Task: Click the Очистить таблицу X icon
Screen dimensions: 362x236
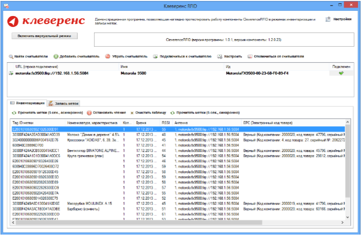Action: point(132,113)
